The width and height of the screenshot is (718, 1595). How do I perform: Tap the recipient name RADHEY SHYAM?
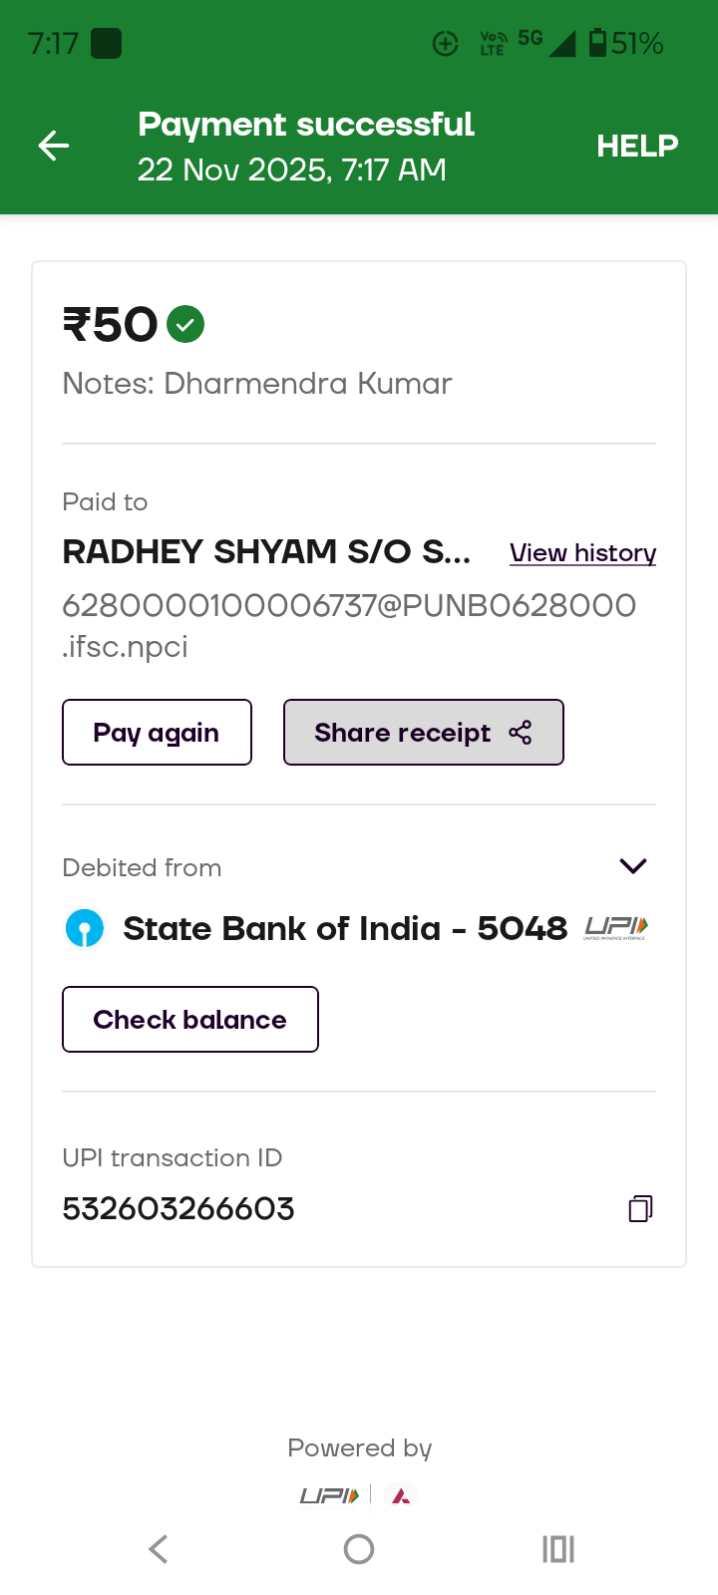pos(266,552)
